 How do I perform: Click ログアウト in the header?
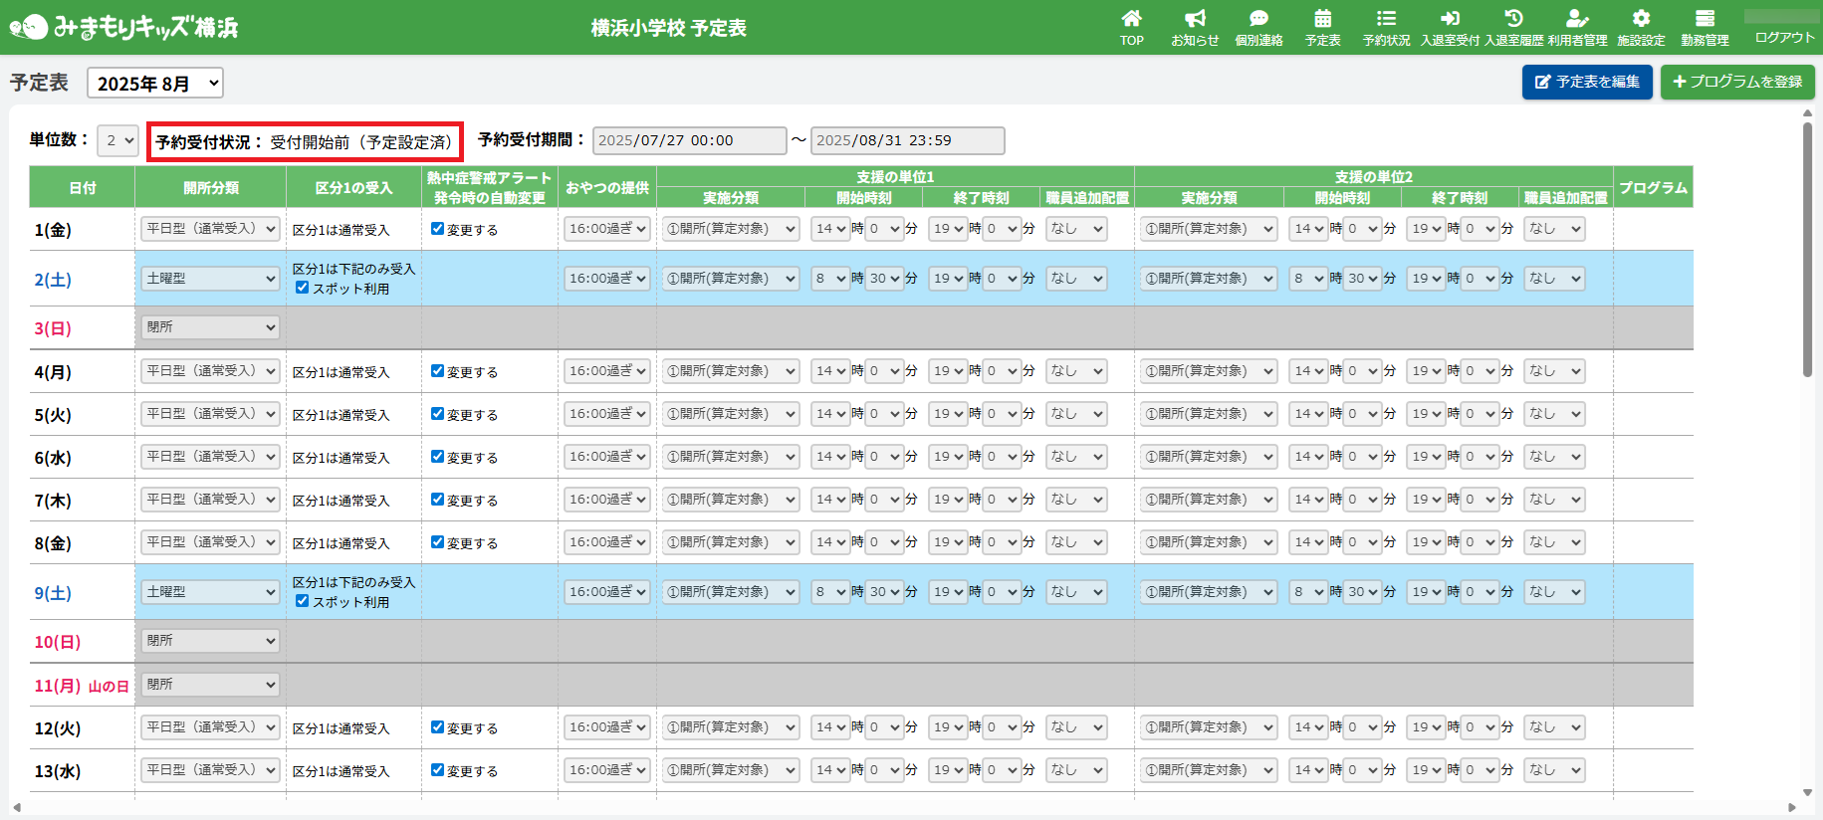(1784, 37)
